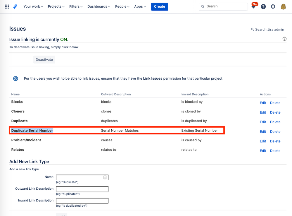Click the 'clones' outward description
Viewport: 292px width, 216px height.
click(106, 111)
